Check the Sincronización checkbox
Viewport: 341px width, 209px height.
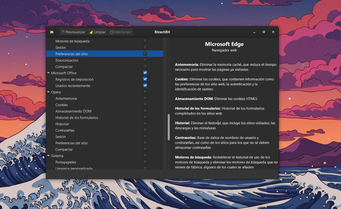click(x=145, y=60)
